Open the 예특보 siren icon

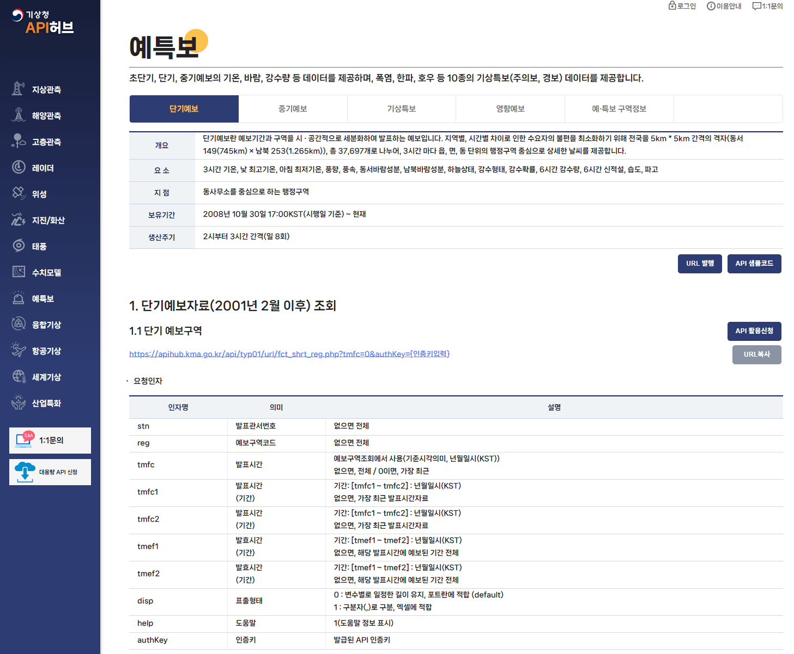click(19, 297)
